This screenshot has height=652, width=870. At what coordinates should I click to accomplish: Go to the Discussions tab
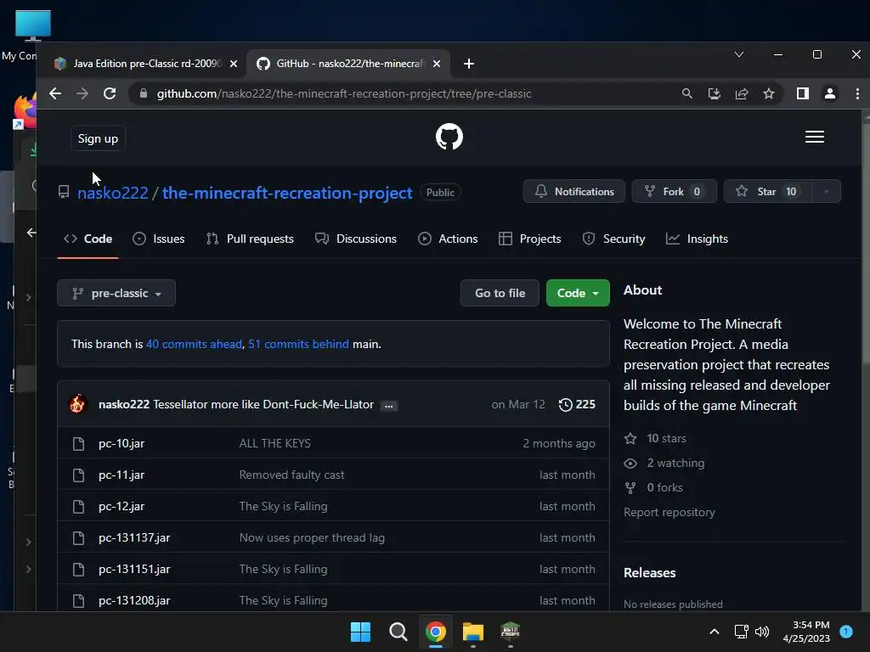(356, 239)
